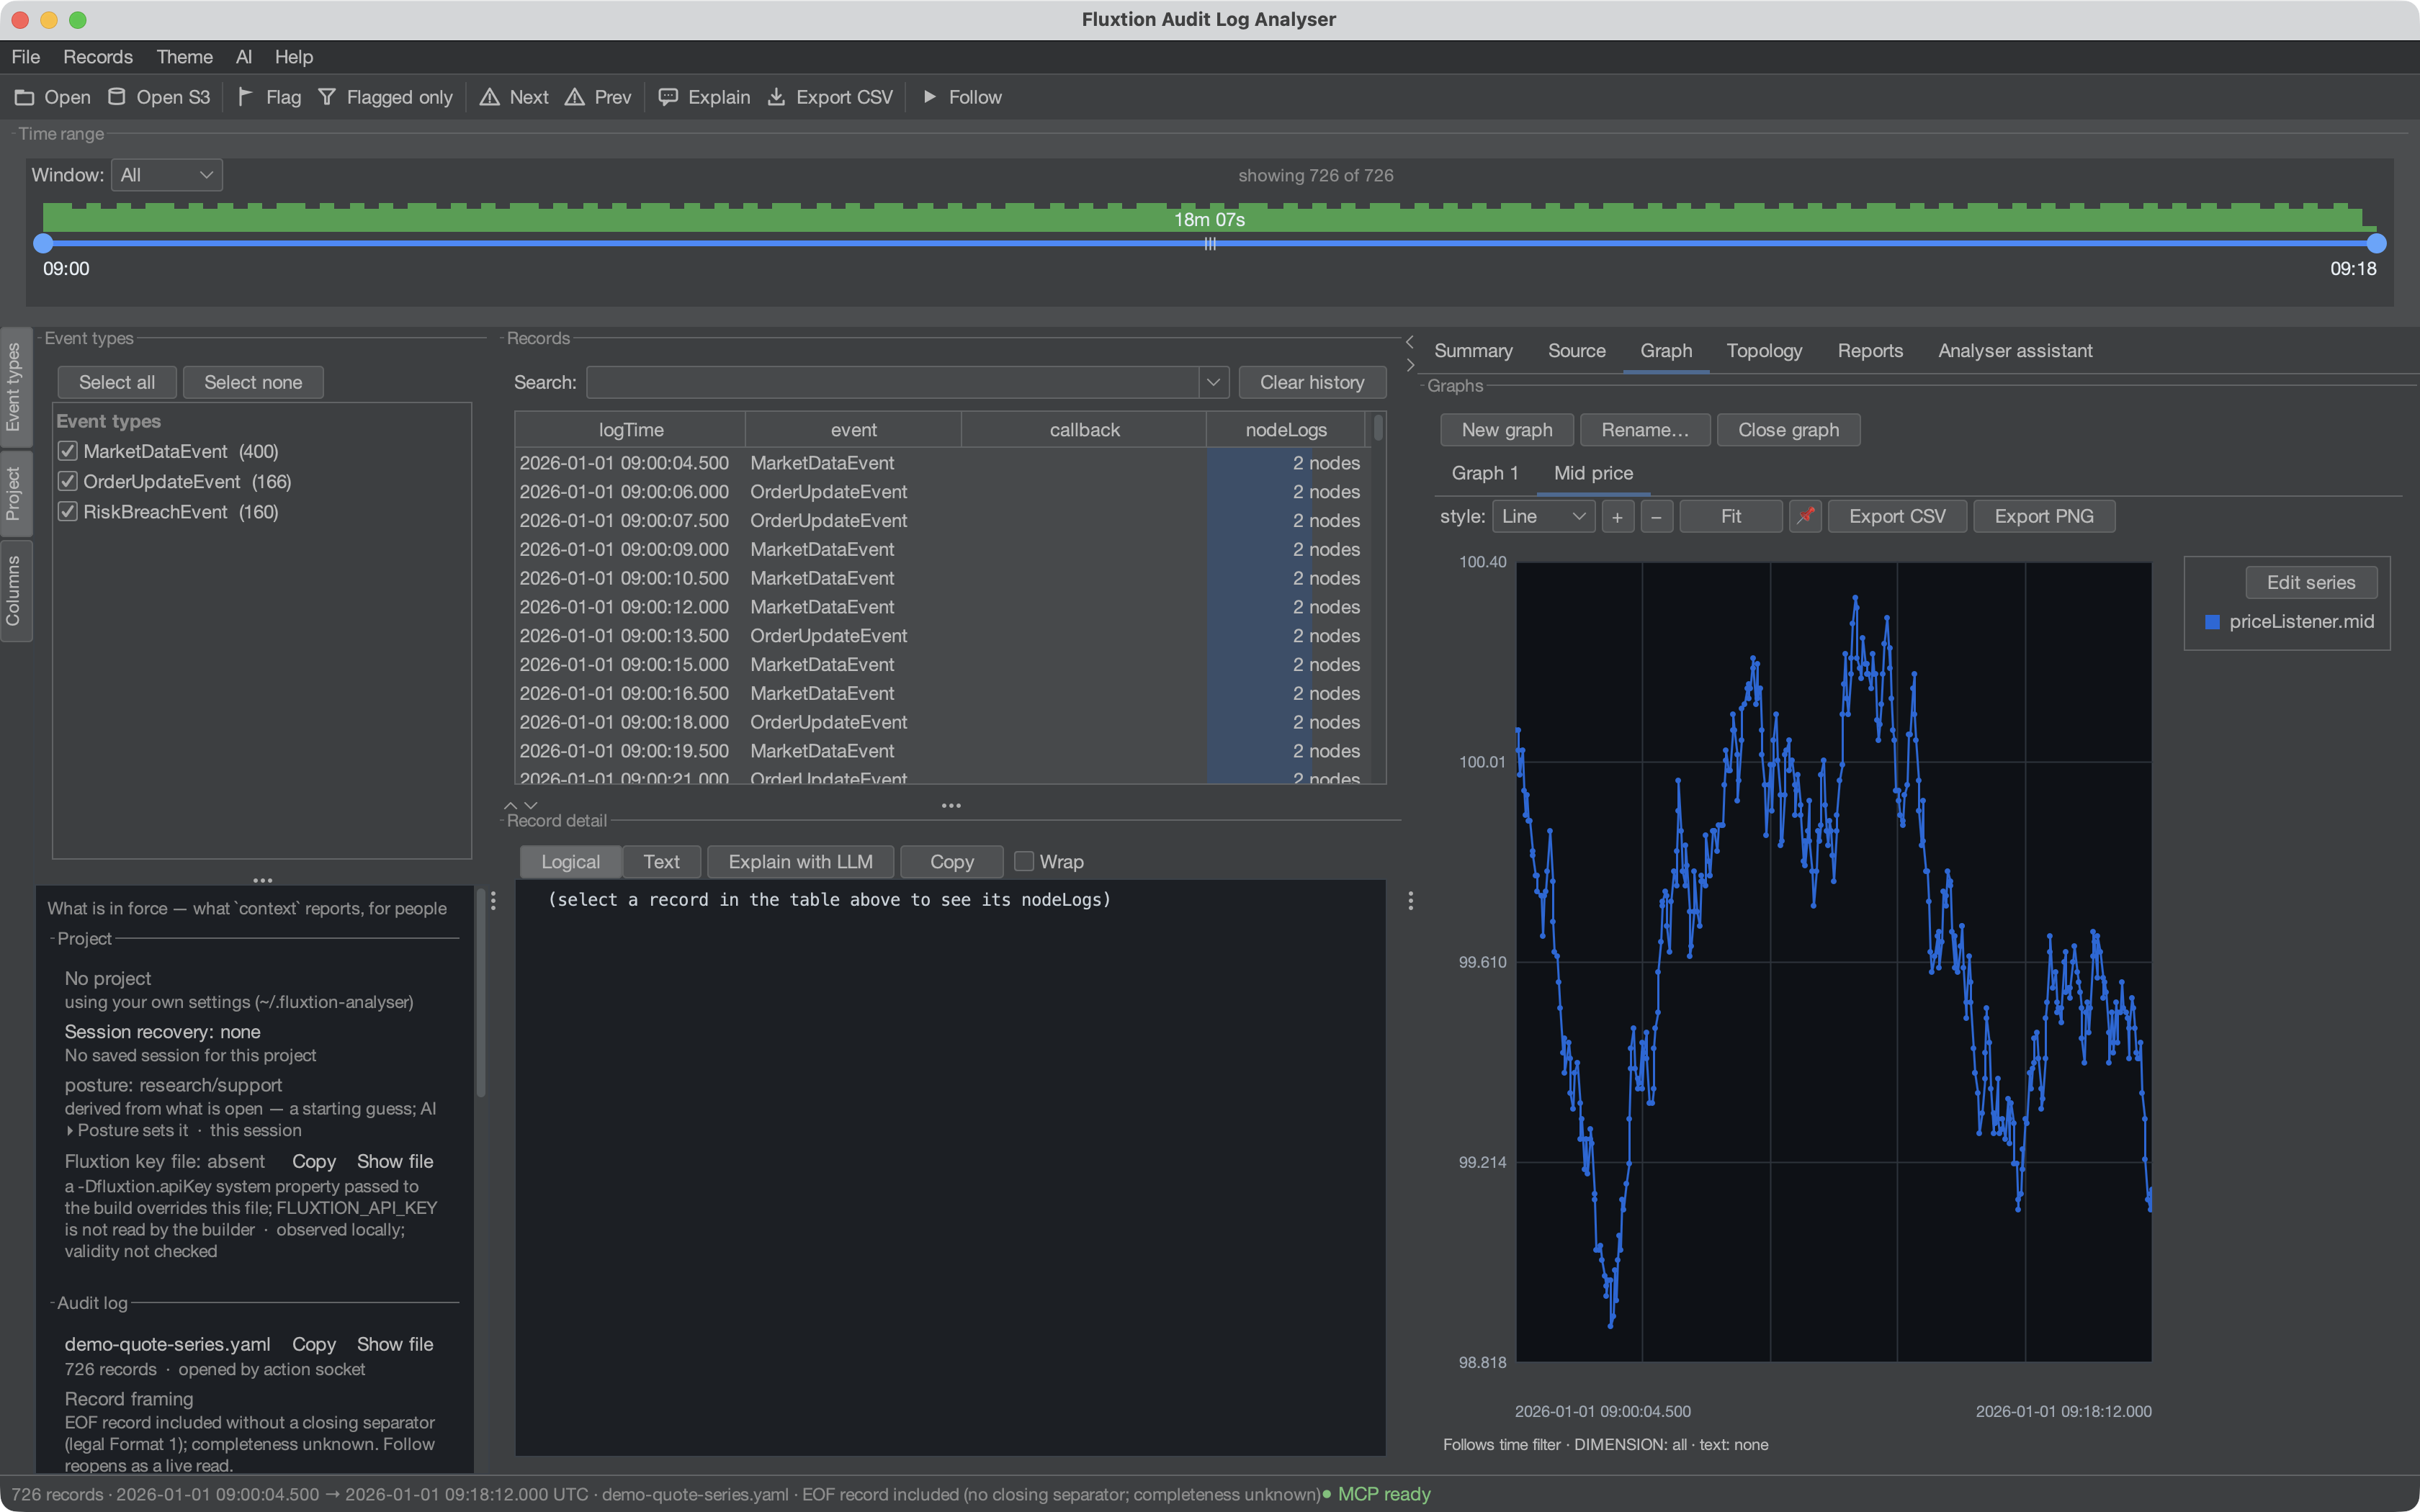
Task: Click the Follow play icon
Action: click(x=930, y=97)
